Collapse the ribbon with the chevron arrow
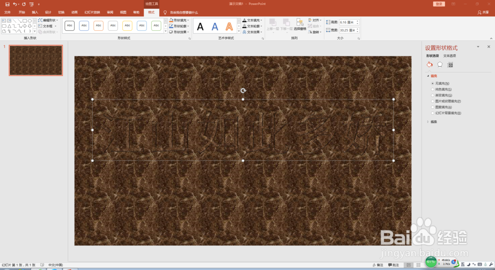 pyautogui.click(x=491, y=39)
